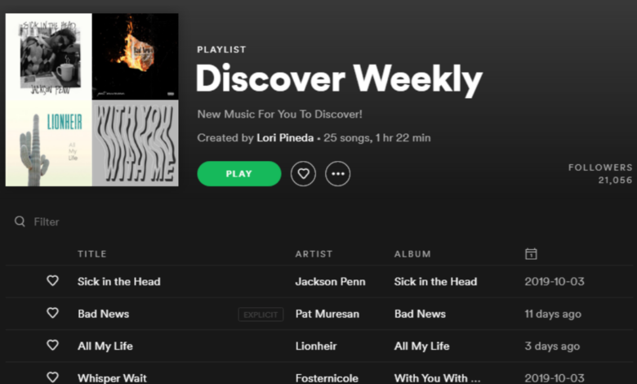Viewport: 637px width, 384px height.
Task: Heart the Whisper Wait track
Action: [52, 377]
